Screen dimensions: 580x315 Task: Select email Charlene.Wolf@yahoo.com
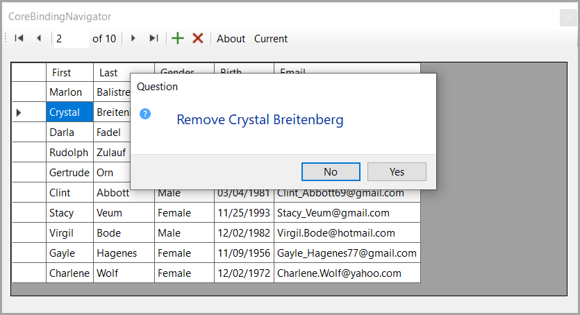tap(347, 273)
